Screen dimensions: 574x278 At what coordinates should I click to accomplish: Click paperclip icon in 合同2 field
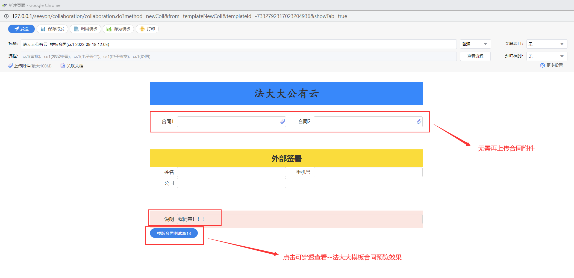419,122
